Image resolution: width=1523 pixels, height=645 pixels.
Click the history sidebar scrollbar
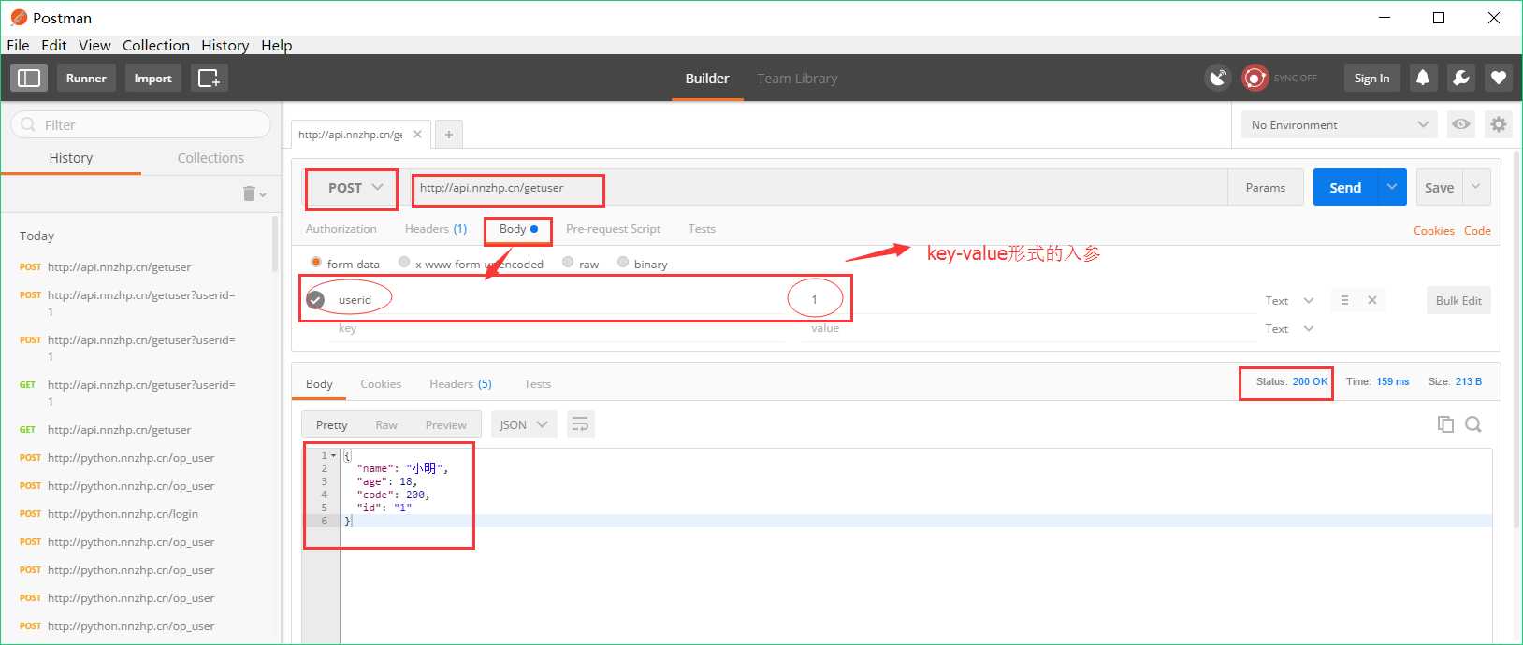coord(275,243)
